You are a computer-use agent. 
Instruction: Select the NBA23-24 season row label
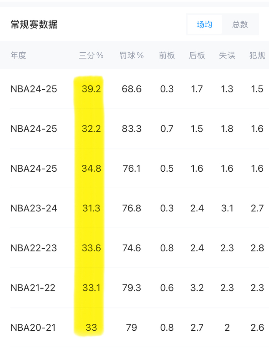click(34, 208)
